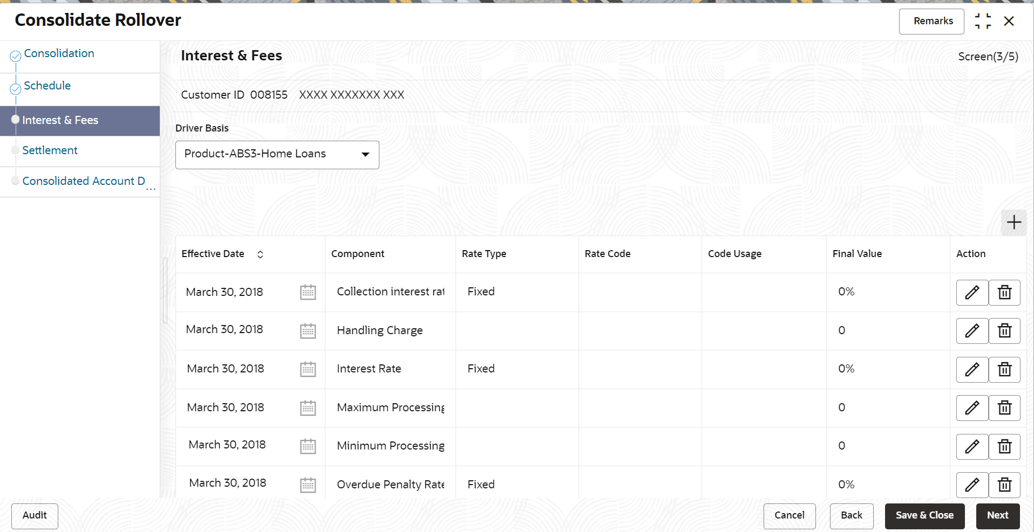Screen dimensions: 1034x532
Task: Edit the Maximum Processing row
Action: coord(972,408)
